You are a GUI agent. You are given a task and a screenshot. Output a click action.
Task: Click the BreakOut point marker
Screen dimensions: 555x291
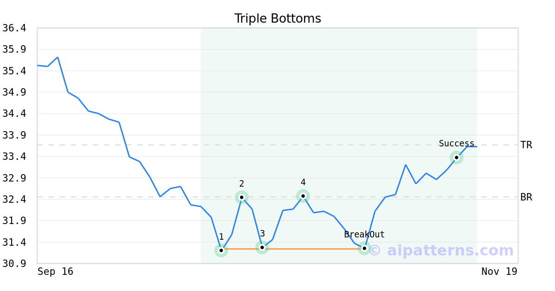point(364,248)
